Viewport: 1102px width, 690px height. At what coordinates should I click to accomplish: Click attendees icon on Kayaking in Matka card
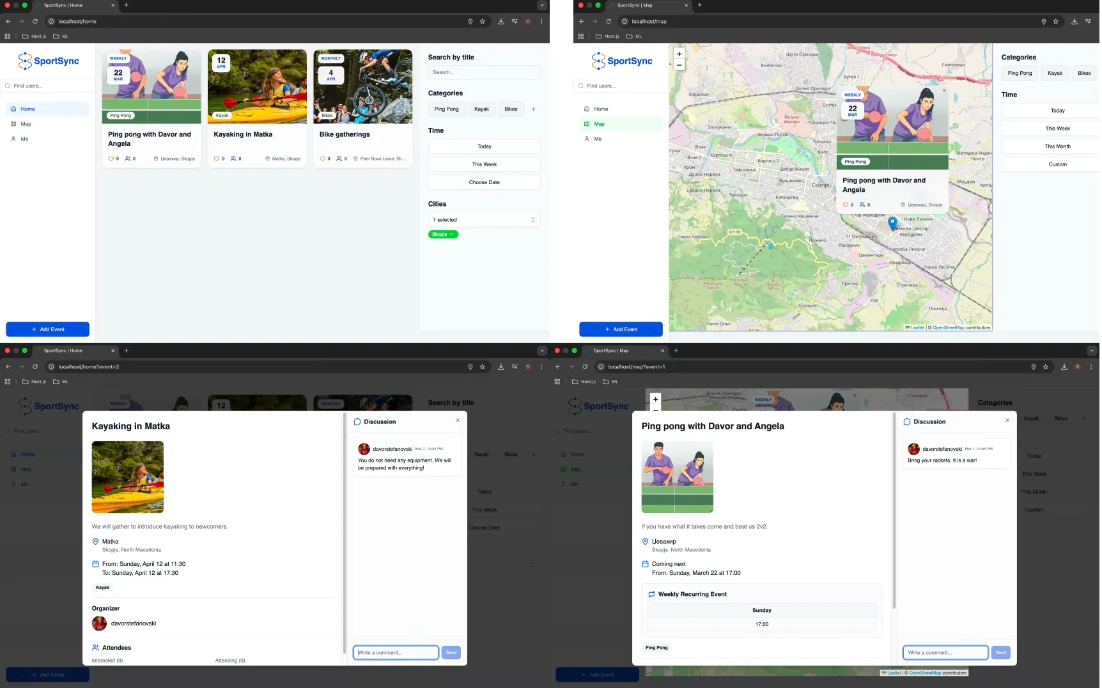tap(234, 159)
